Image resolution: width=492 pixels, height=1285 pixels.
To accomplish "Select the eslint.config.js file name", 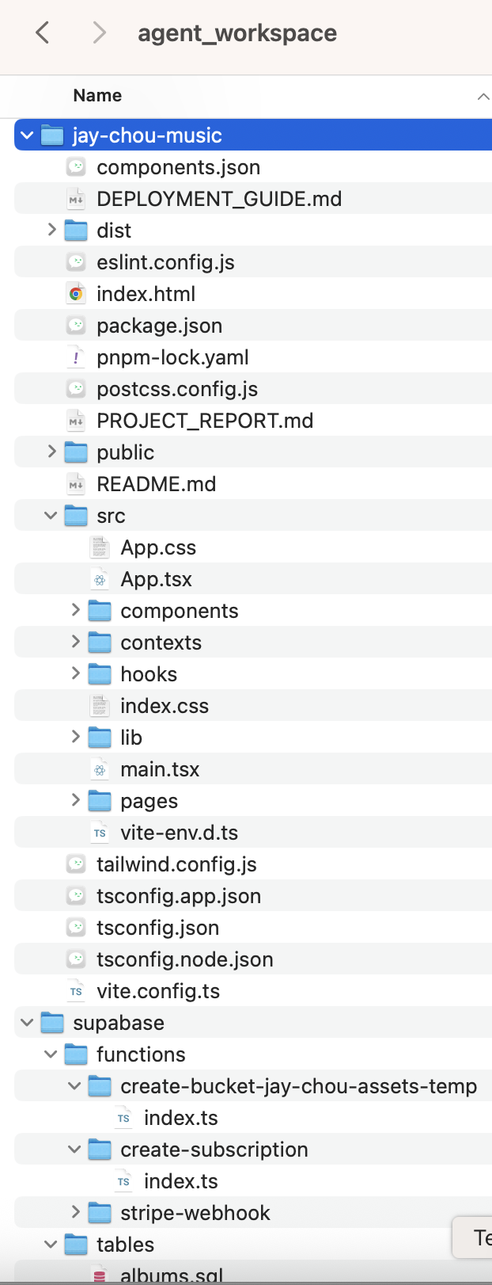I will coord(165,262).
